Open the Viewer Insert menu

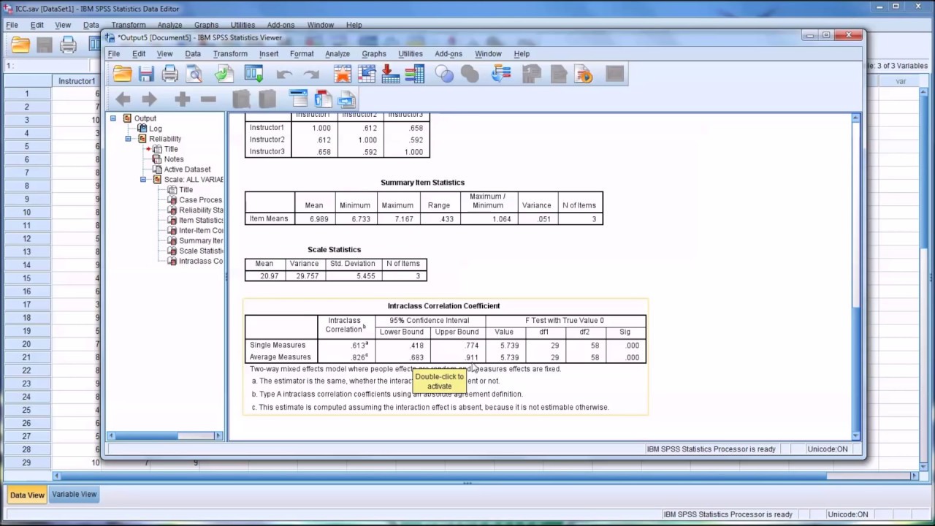click(x=269, y=53)
